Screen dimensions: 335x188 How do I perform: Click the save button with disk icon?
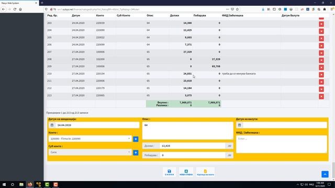169,172
